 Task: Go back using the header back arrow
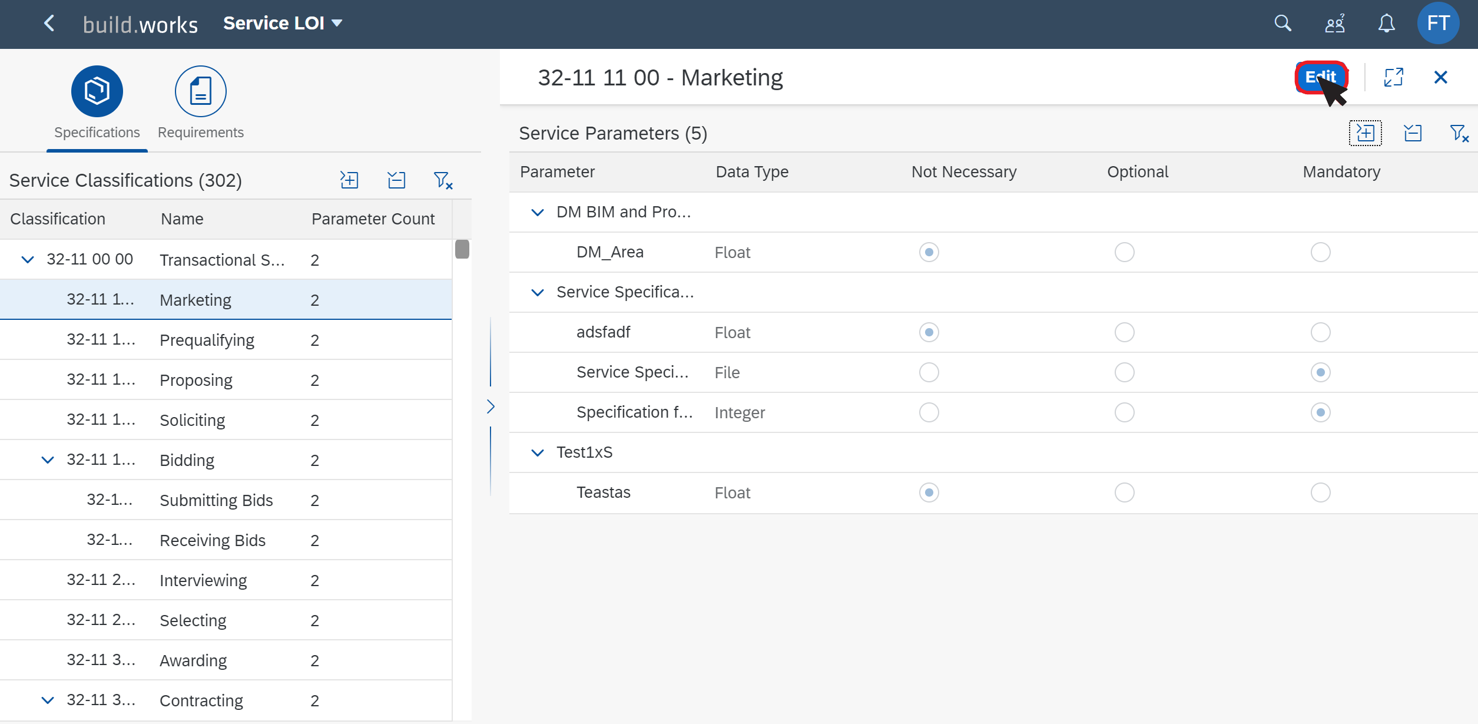pyautogui.click(x=49, y=24)
